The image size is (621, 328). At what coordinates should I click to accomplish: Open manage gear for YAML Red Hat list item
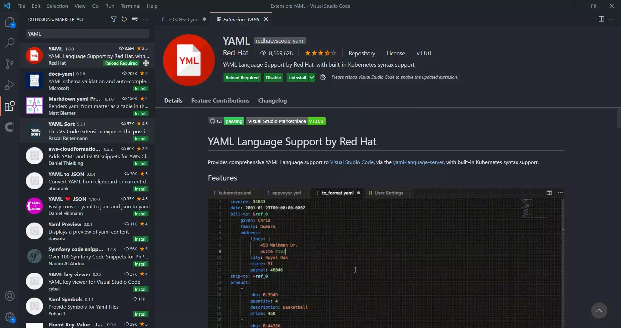pos(146,63)
